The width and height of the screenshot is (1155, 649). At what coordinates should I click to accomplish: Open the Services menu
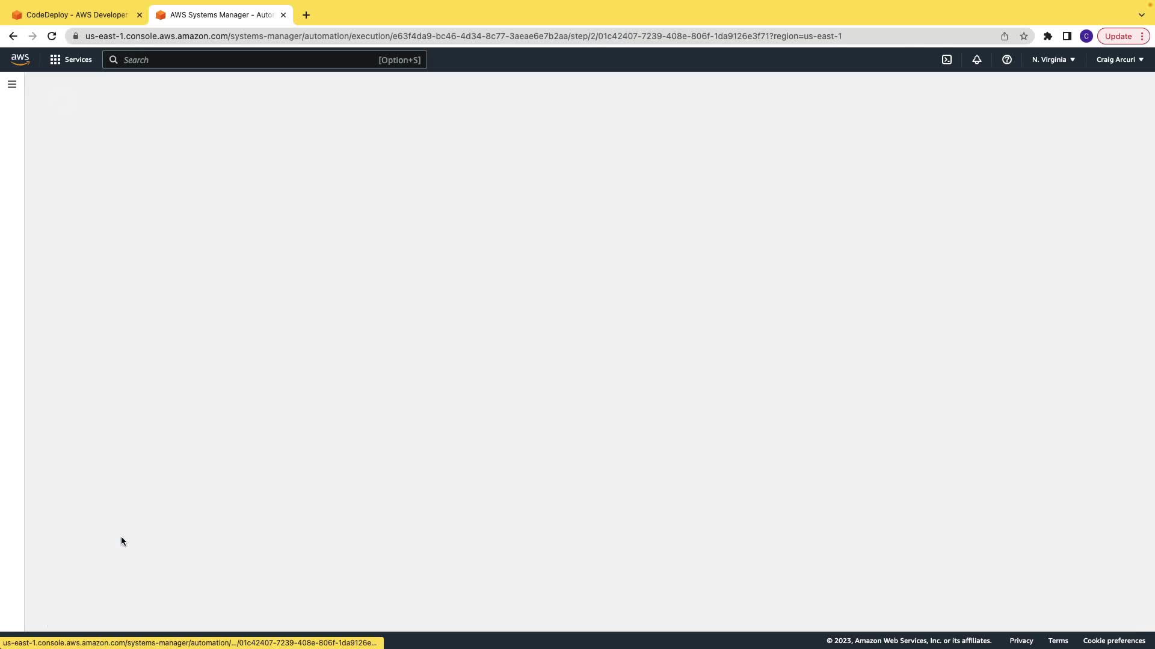[x=71, y=59]
